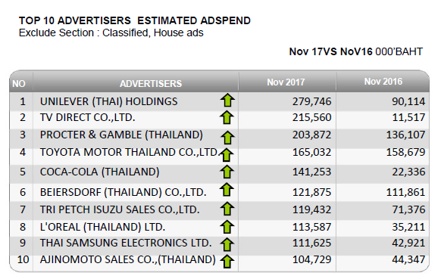The height and width of the screenshot is (279, 441).
Task: Click the Nov 2017 column header
Action: click(286, 82)
